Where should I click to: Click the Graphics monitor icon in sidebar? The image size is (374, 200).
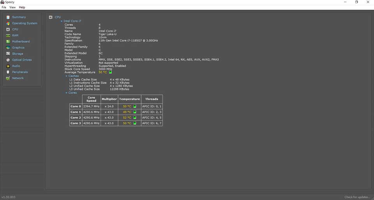(x=8, y=48)
